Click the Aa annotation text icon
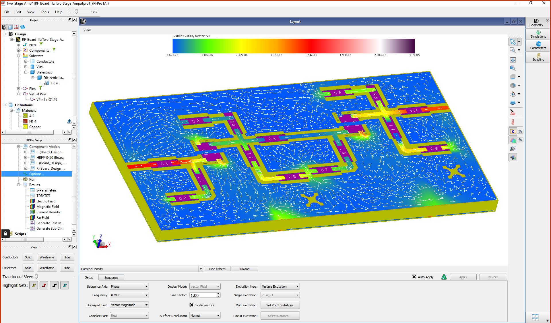 click(x=513, y=112)
